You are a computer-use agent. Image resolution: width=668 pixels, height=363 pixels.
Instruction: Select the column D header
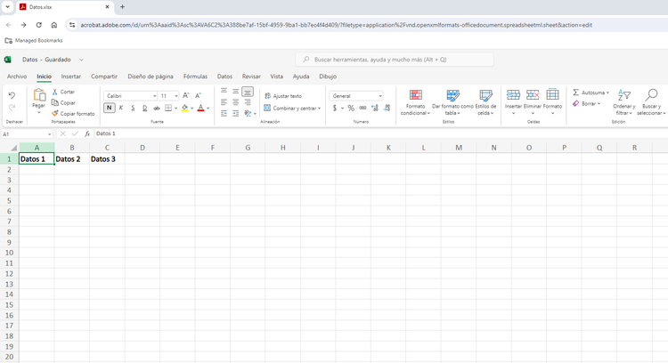pos(143,148)
